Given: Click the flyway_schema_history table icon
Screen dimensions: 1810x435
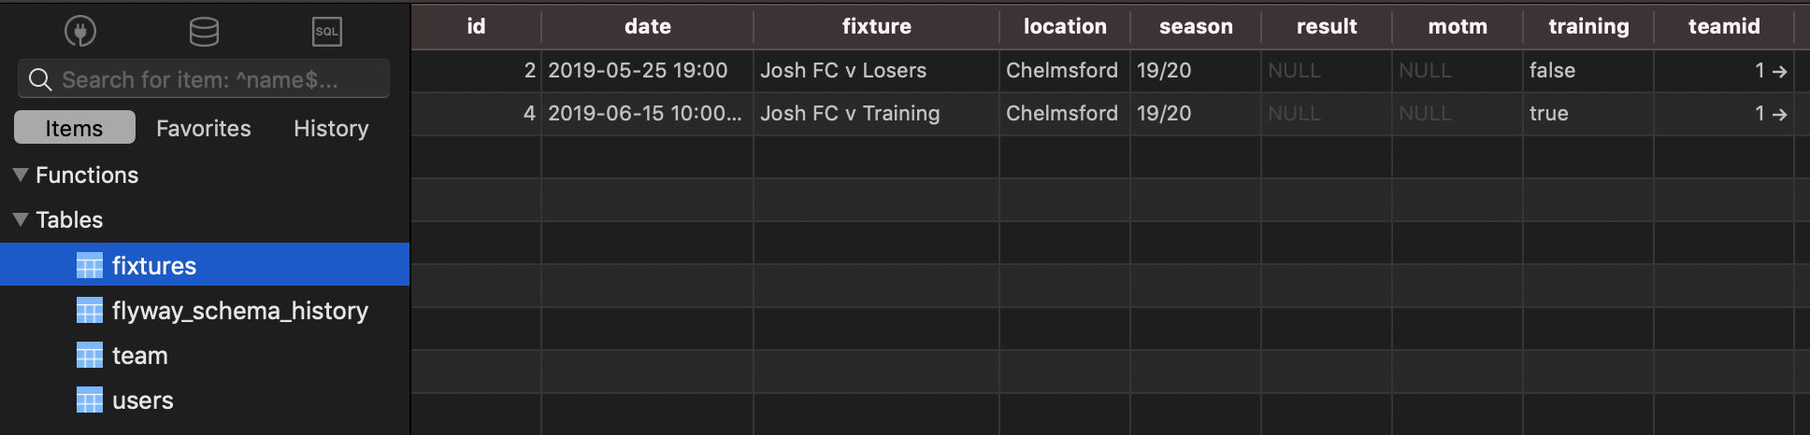Looking at the screenshot, I should pyautogui.click(x=90, y=311).
